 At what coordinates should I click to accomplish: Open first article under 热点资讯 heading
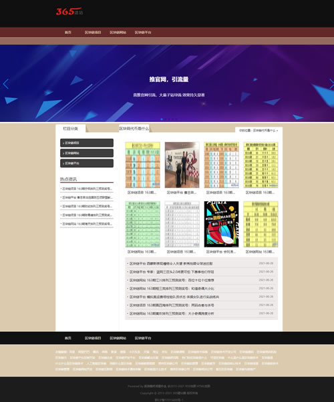pyautogui.click(x=87, y=189)
